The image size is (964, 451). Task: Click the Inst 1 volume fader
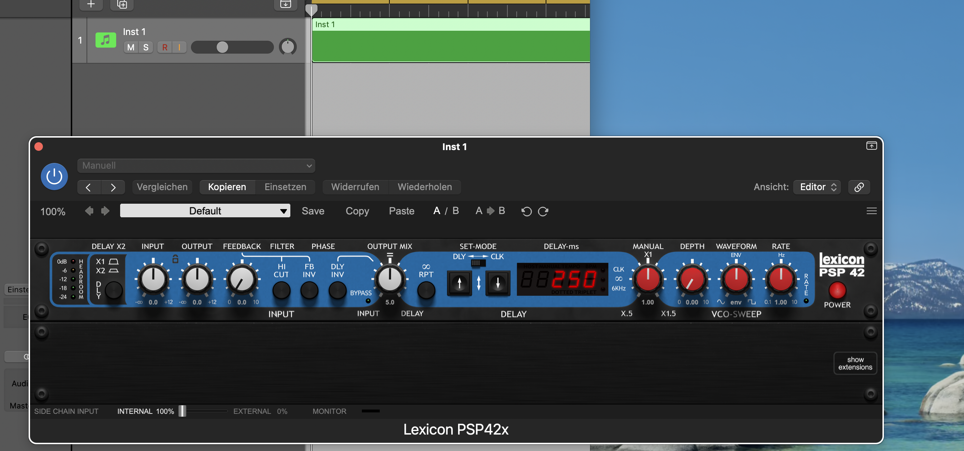232,48
